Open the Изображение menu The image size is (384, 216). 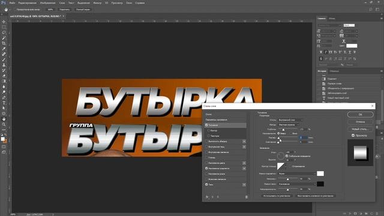(48, 3)
